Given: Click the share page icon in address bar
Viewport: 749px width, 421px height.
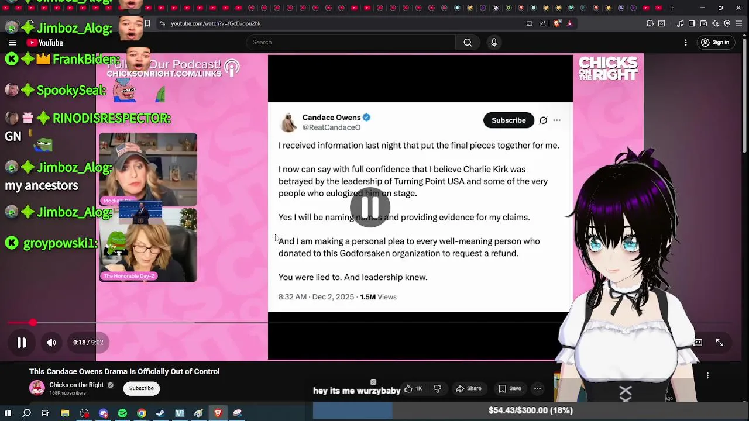Looking at the screenshot, I should click(x=542, y=23).
